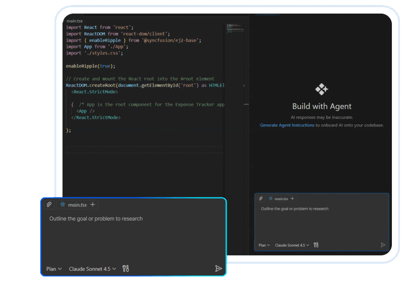Click the plus icon in the side panel chat
The image size is (403, 285).
click(293, 199)
